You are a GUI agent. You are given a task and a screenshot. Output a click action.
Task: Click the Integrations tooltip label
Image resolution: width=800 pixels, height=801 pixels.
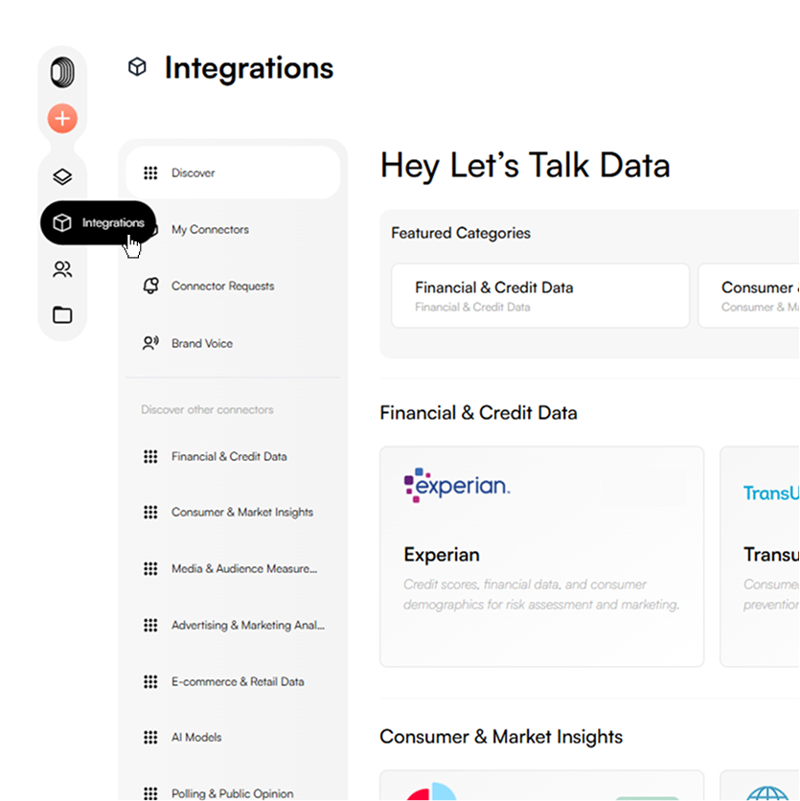[113, 222]
